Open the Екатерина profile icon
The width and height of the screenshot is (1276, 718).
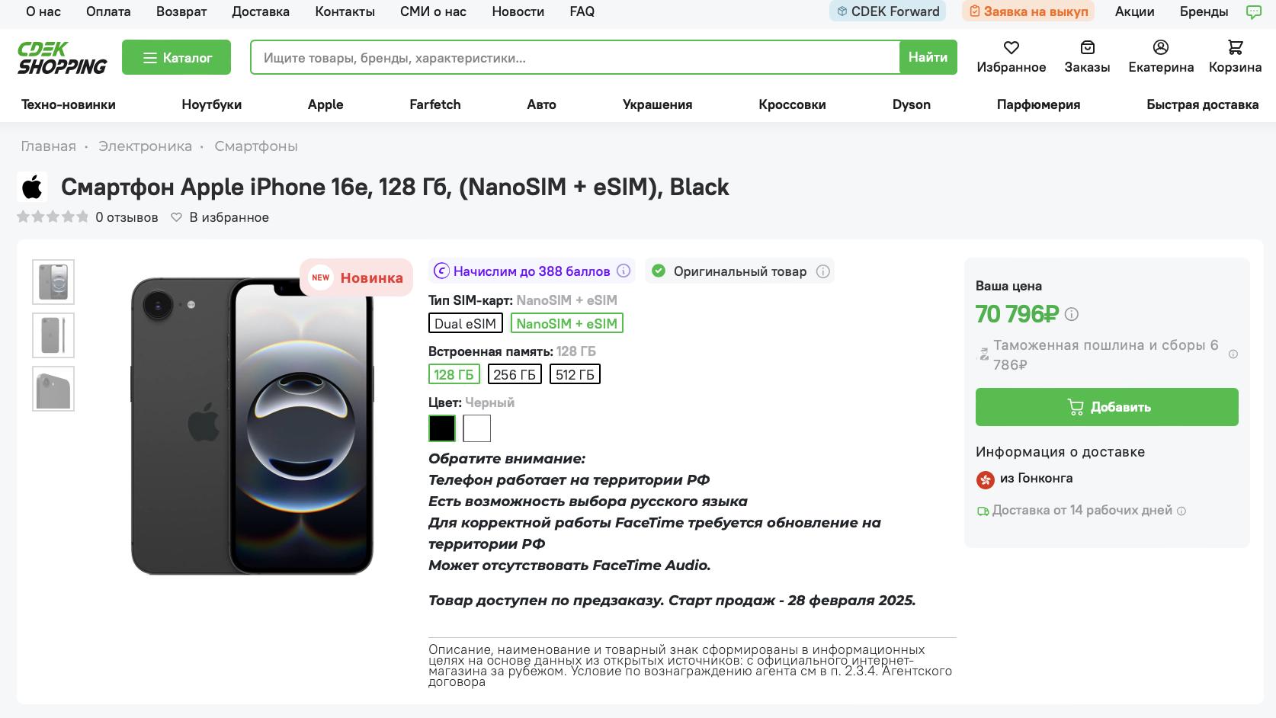(1160, 48)
